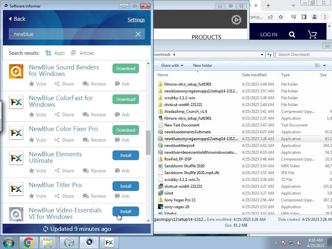Open the Windows Start button
Viewport: 332px width, 249px height.
coord(8,243)
